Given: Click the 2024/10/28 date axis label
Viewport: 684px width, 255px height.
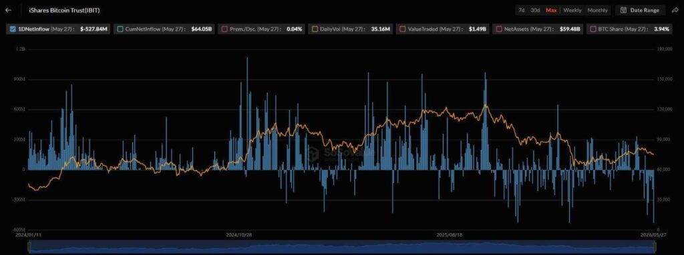Looking at the screenshot, I should point(239,234).
